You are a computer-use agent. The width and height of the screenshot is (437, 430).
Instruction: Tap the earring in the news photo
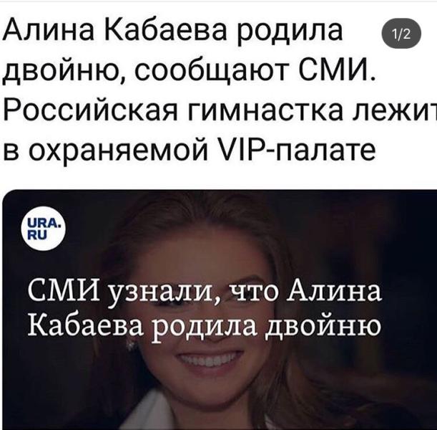pyautogui.click(x=130, y=345)
